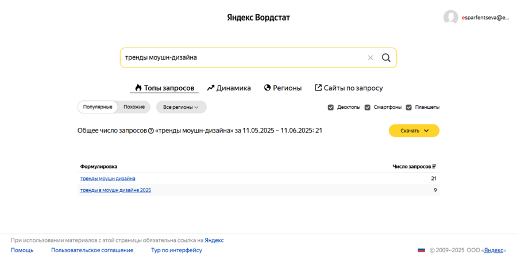
Task: Open the Сайты по запросу tab
Action: coord(349,88)
